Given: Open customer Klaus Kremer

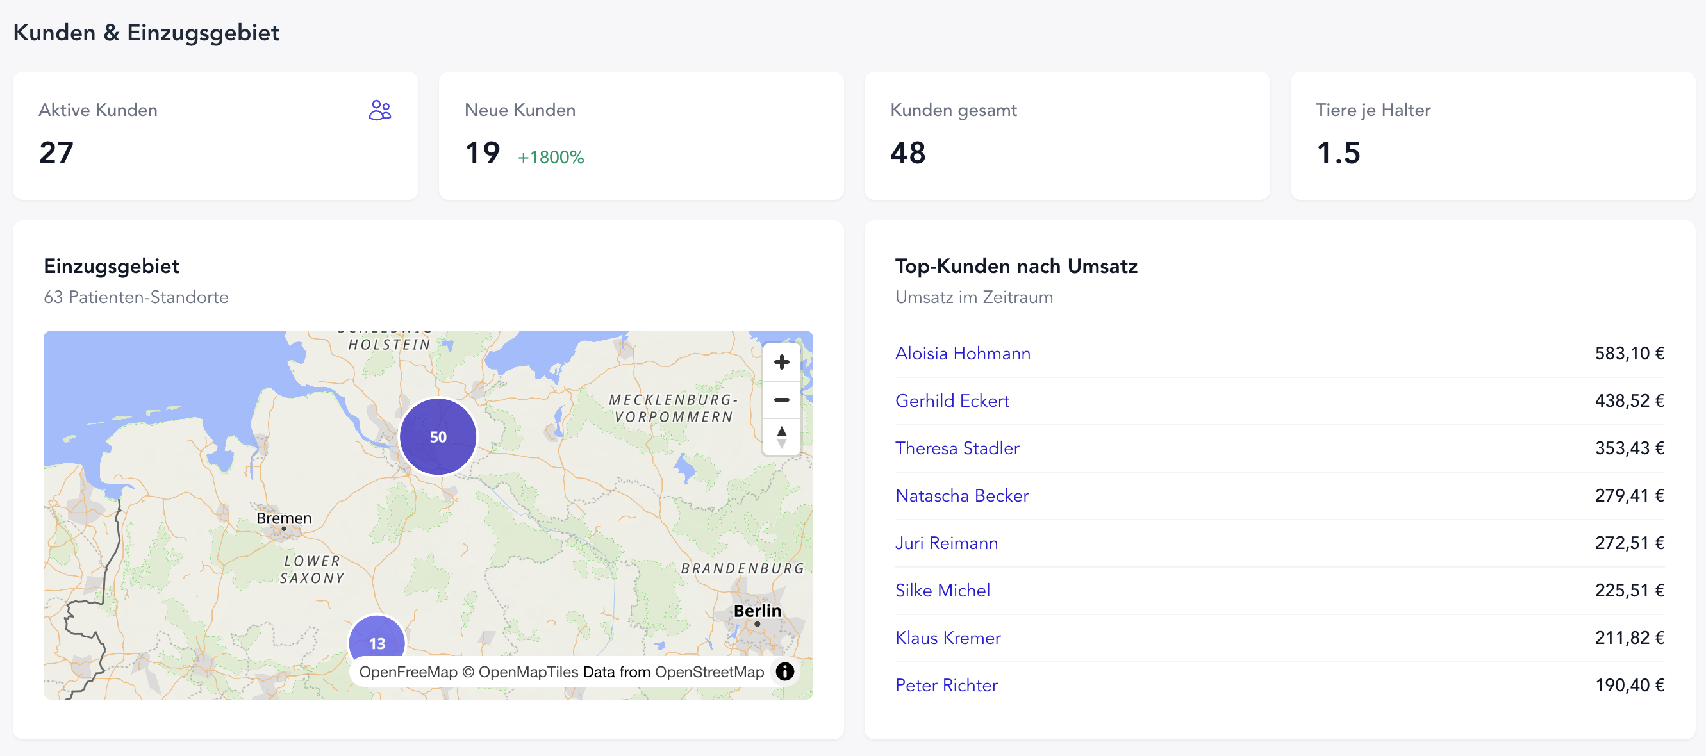Looking at the screenshot, I should (x=948, y=638).
